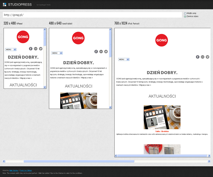Open the Matt Kersley footer link
Viewport: 213px width, 177px height.
pos(13,170)
